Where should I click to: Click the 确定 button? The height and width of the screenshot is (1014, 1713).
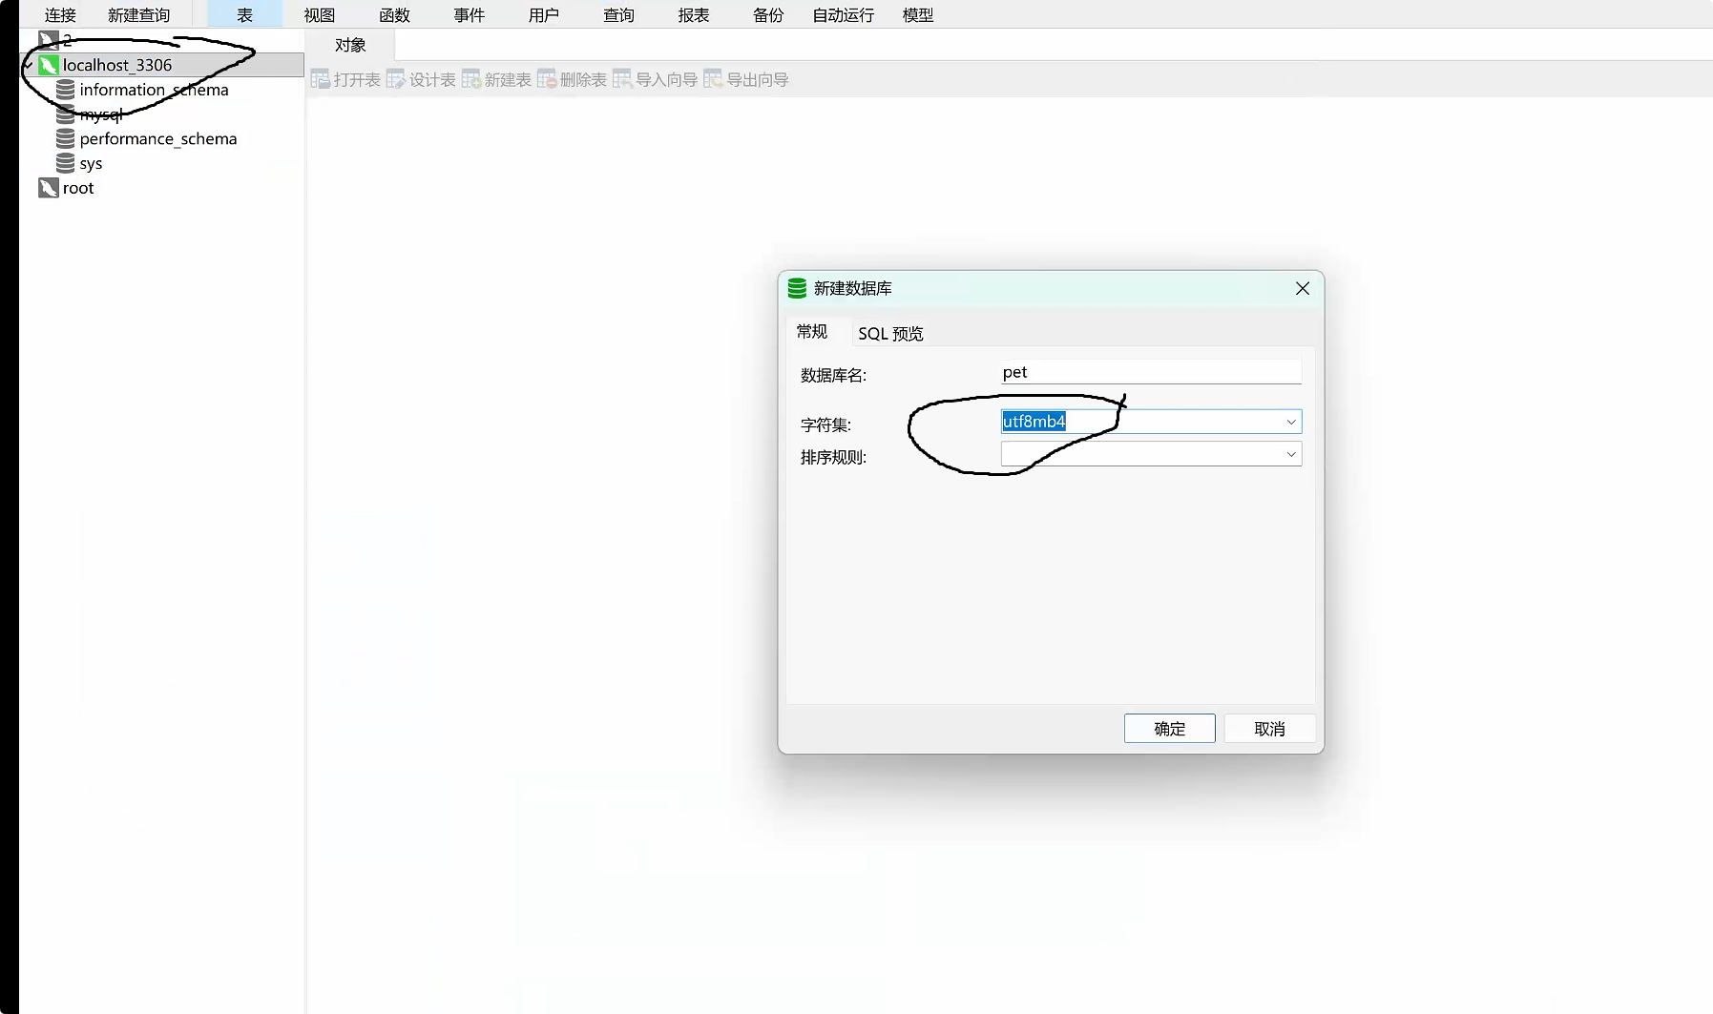(1169, 729)
